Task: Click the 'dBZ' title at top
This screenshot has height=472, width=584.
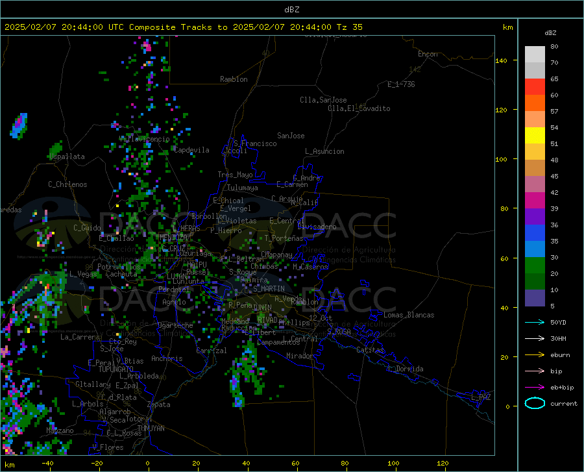Action: click(x=291, y=10)
